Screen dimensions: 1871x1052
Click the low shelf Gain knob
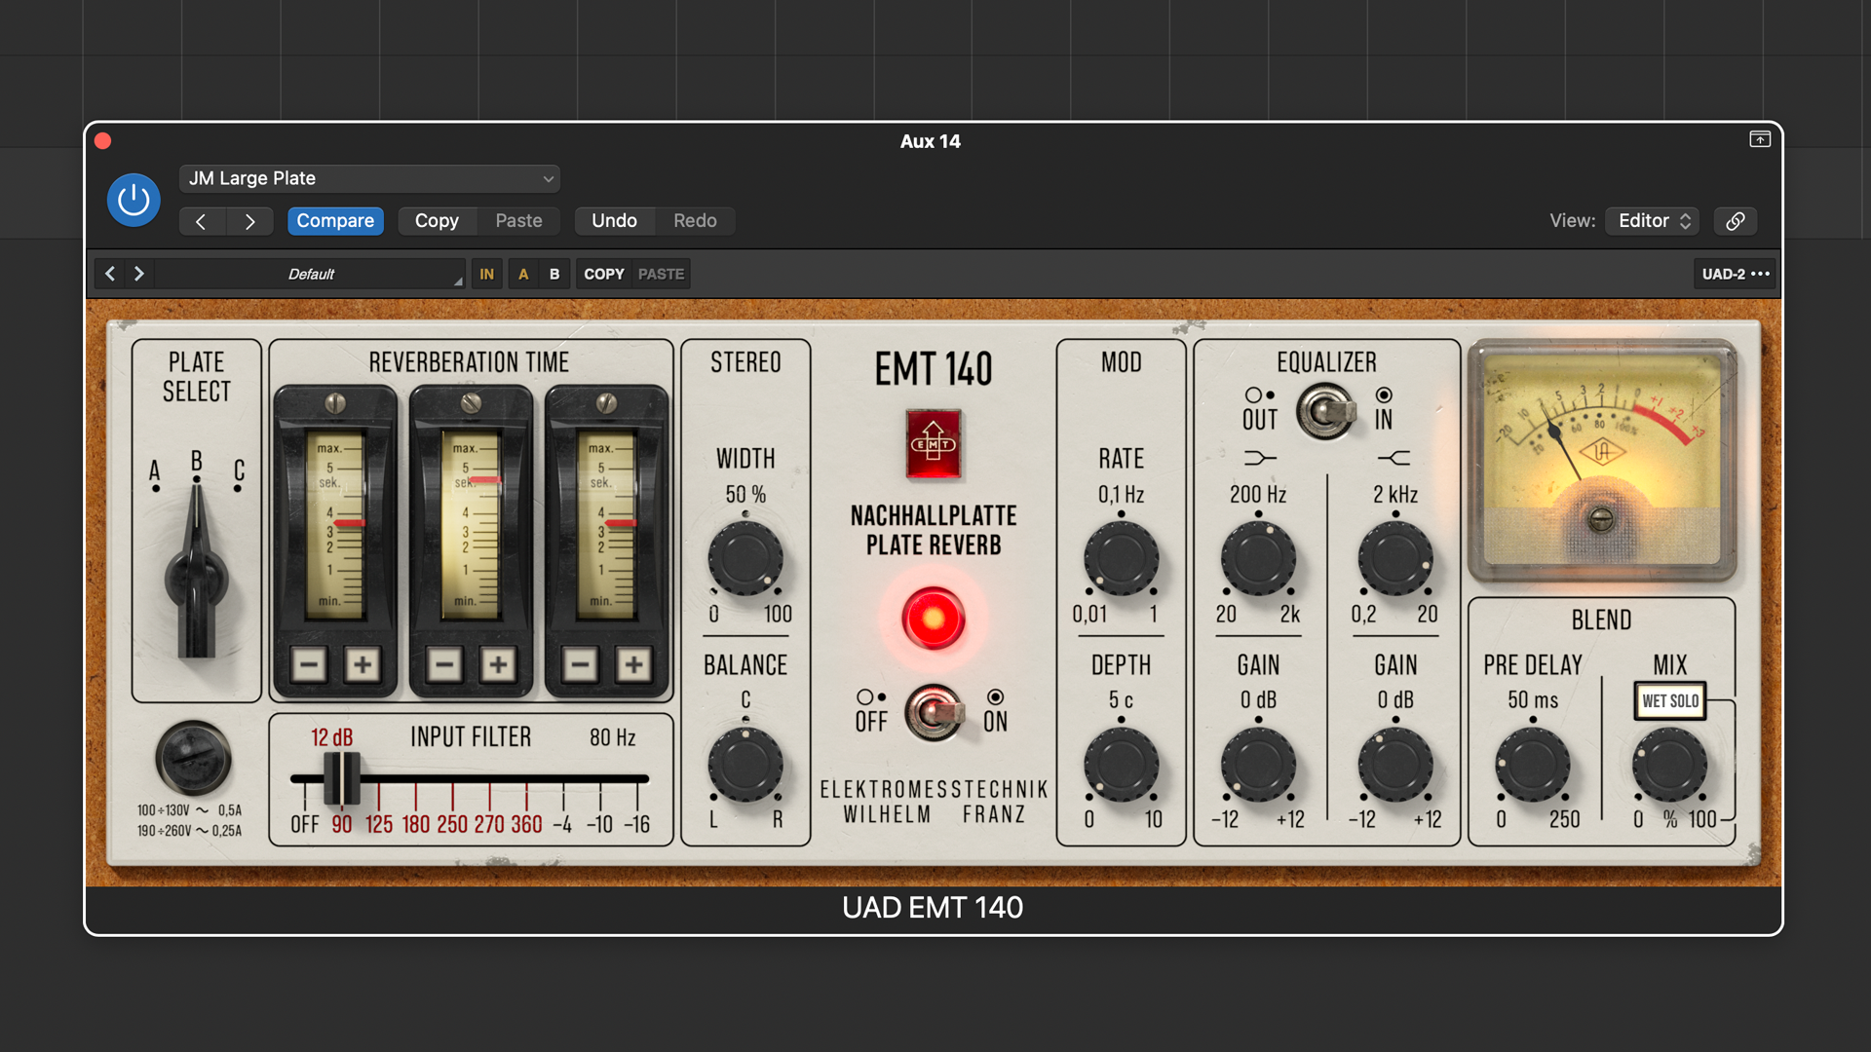(x=1258, y=764)
